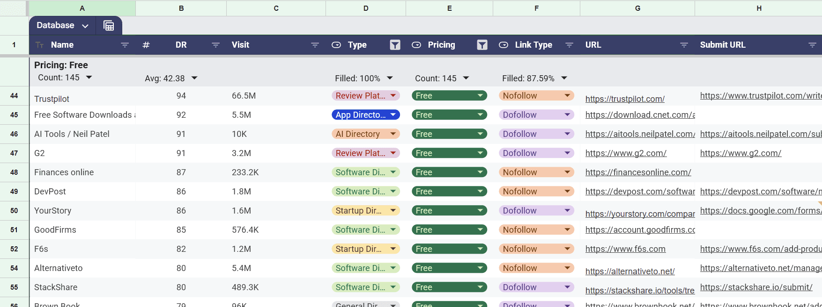Open filter icon in Visit column header
822x307 pixels.
point(315,45)
